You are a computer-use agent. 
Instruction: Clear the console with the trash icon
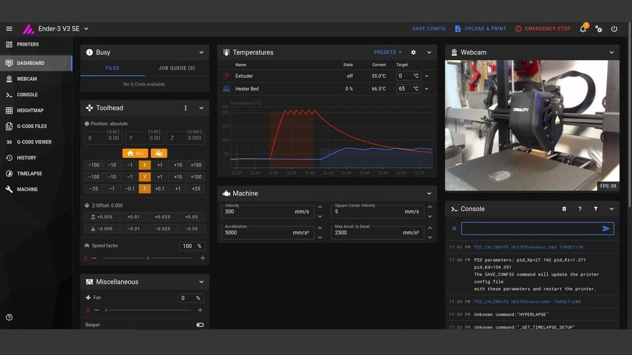pyautogui.click(x=564, y=209)
